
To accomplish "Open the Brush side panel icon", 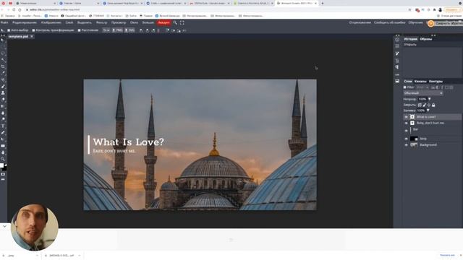I will [x=397, y=53].
